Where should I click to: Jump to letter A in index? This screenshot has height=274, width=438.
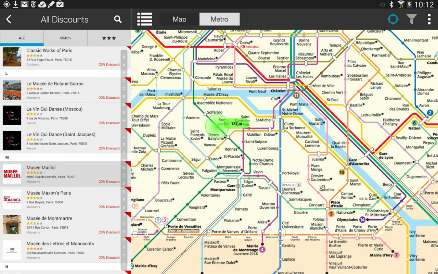click(x=124, y=65)
